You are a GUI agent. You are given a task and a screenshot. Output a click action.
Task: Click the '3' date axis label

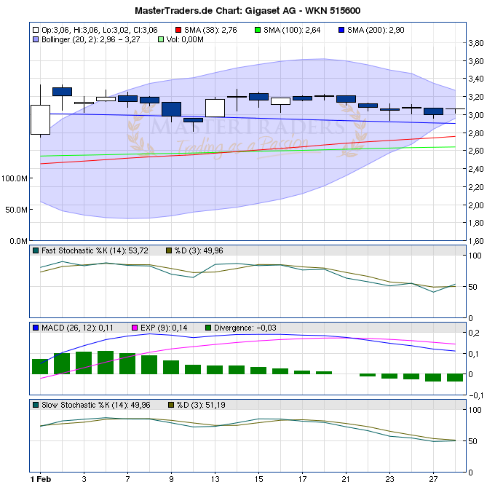[x=84, y=479]
